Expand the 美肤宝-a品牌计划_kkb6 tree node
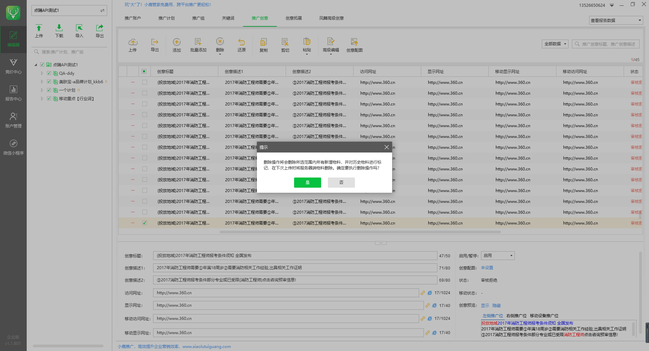This screenshot has height=351, width=649. 42,81
